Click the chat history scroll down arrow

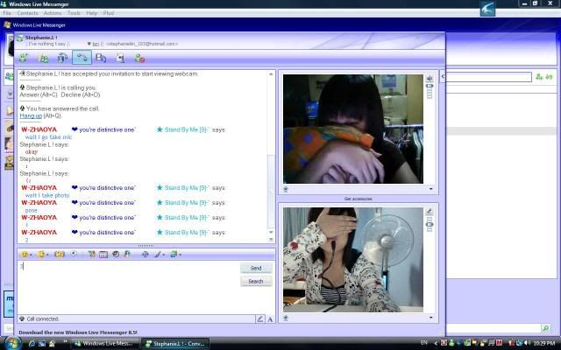click(271, 233)
